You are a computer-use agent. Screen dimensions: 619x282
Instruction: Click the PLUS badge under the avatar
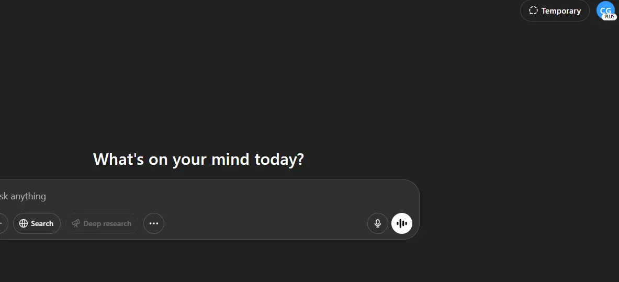(x=610, y=17)
